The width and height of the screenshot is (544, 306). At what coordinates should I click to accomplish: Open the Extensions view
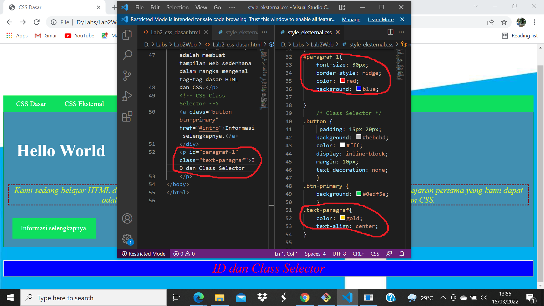127,116
